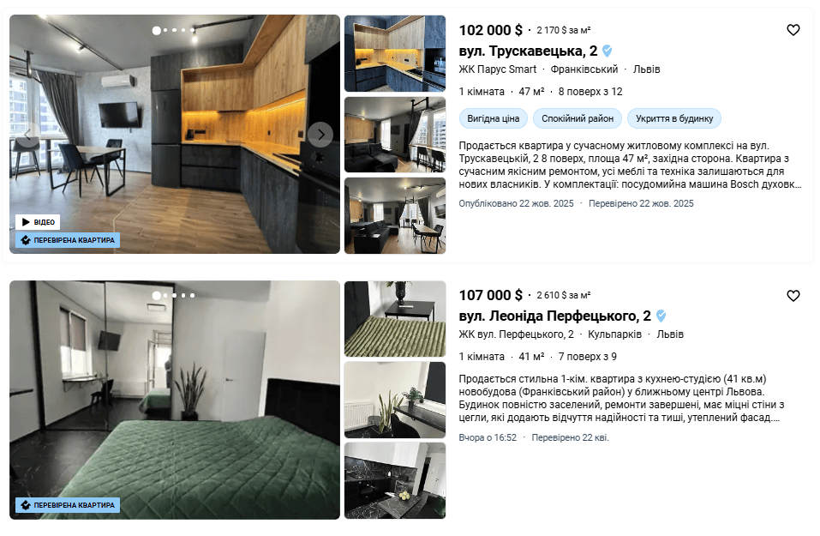Show next photo of Truskavetska apartment
Image resolution: width=820 pixels, height=536 pixels.
tap(320, 135)
